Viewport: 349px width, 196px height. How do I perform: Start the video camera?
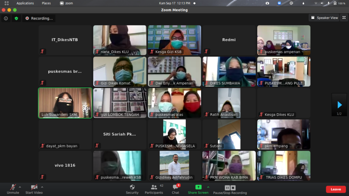point(34,187)
